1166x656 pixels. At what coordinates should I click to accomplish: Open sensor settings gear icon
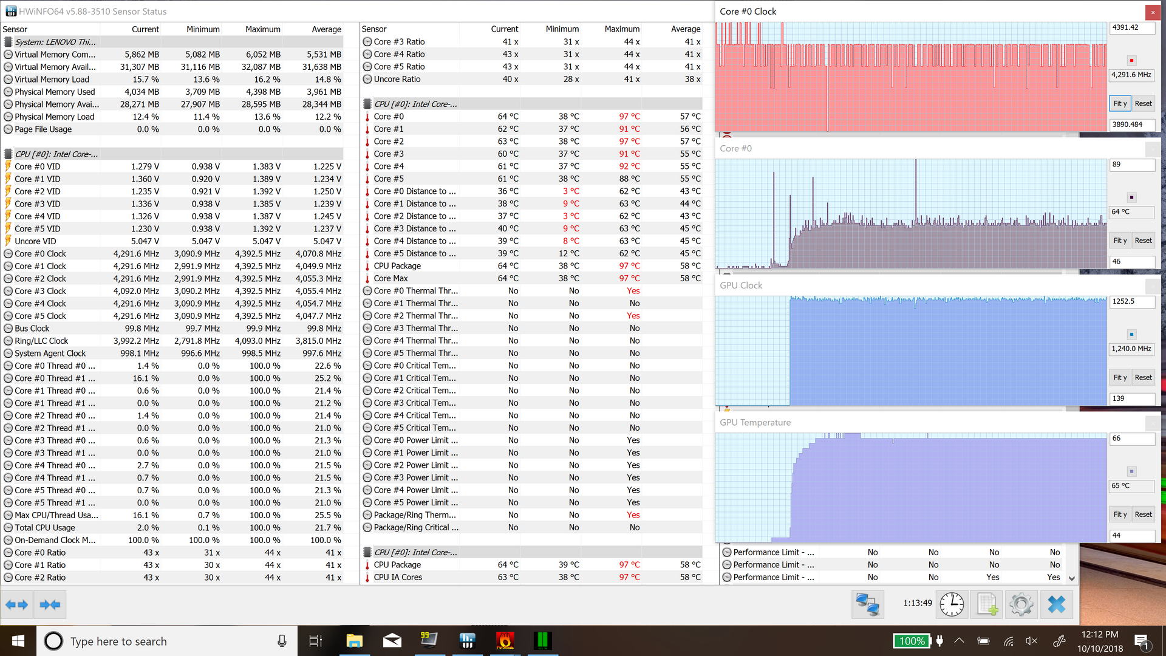(x=1021, y=604)
